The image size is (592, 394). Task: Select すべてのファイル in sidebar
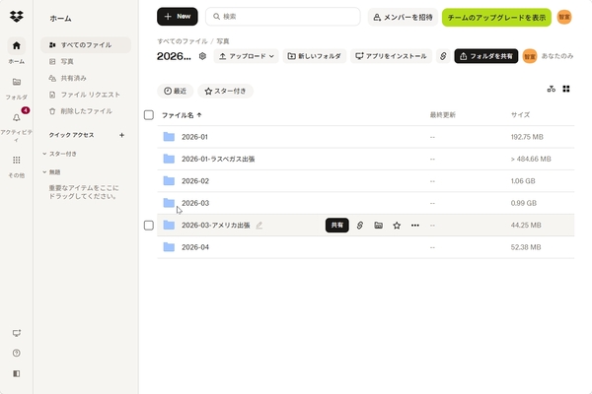(x=86, y=45)
